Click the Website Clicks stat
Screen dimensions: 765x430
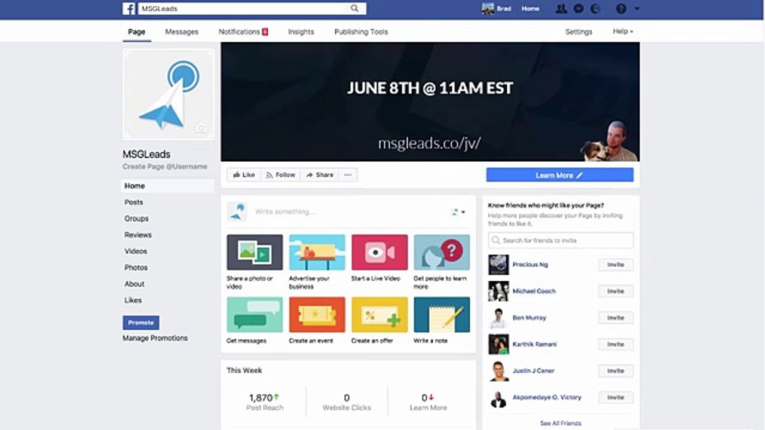347,402
